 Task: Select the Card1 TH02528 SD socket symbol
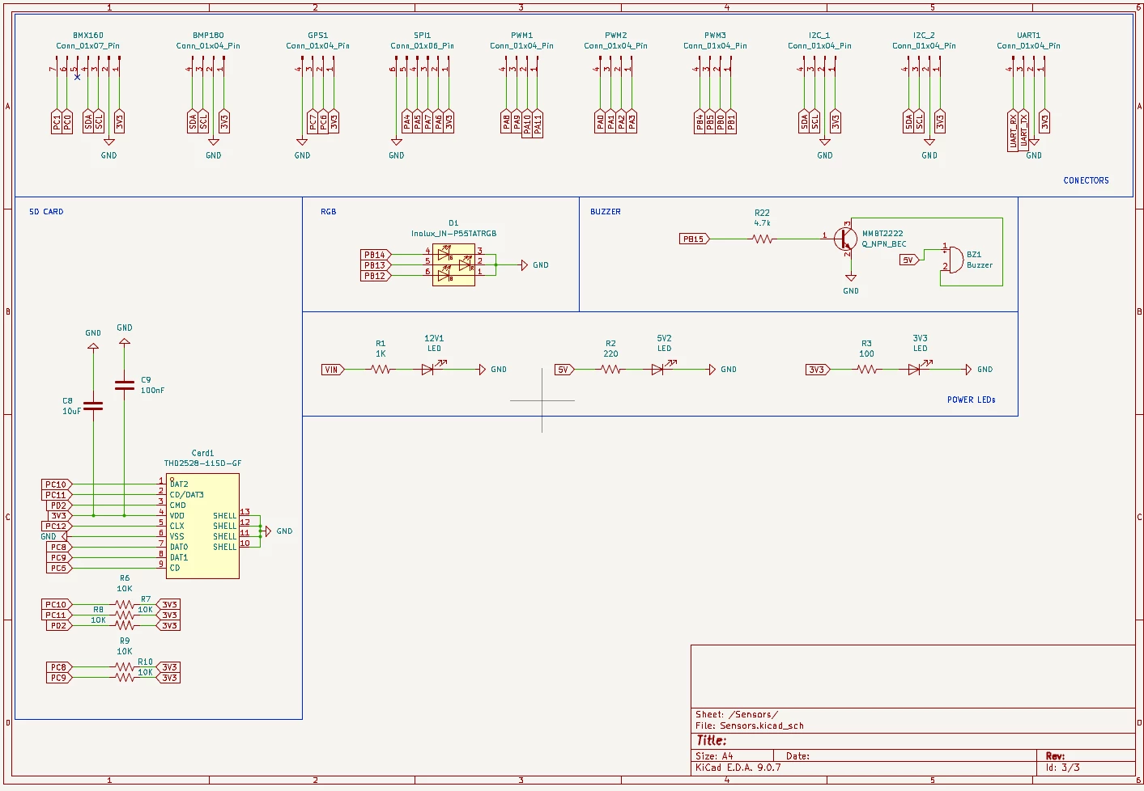coord(202,526)
